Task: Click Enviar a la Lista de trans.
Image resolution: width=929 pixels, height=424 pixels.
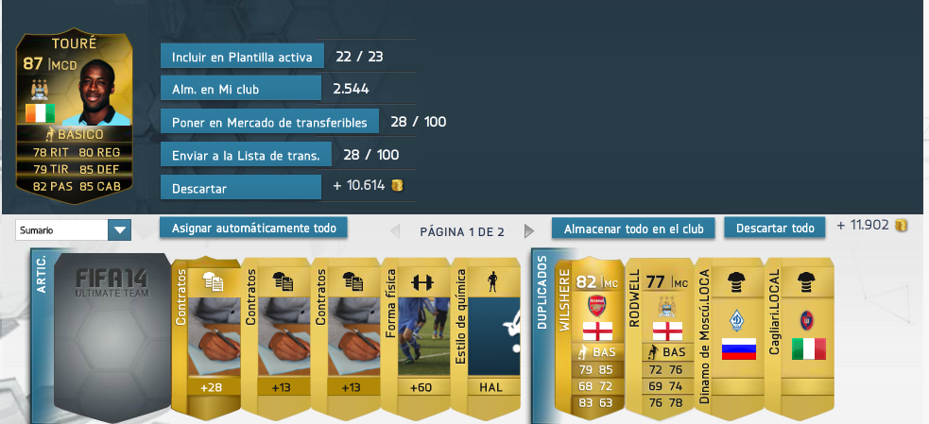Action: coord(246,155)
